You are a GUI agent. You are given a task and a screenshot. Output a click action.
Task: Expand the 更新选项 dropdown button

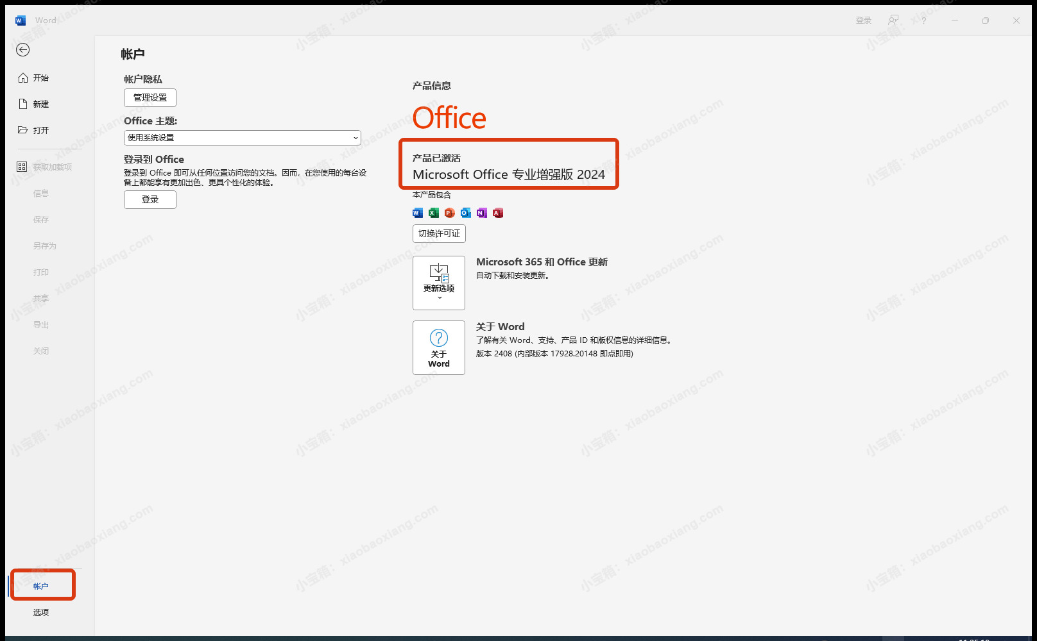click(439, 283)
